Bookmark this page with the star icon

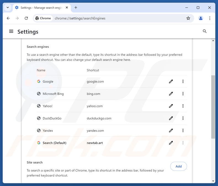point(188,18)
